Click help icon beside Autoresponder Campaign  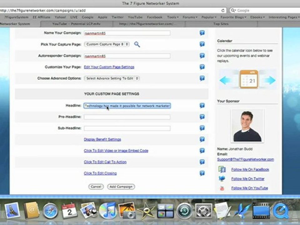(202, 56)
